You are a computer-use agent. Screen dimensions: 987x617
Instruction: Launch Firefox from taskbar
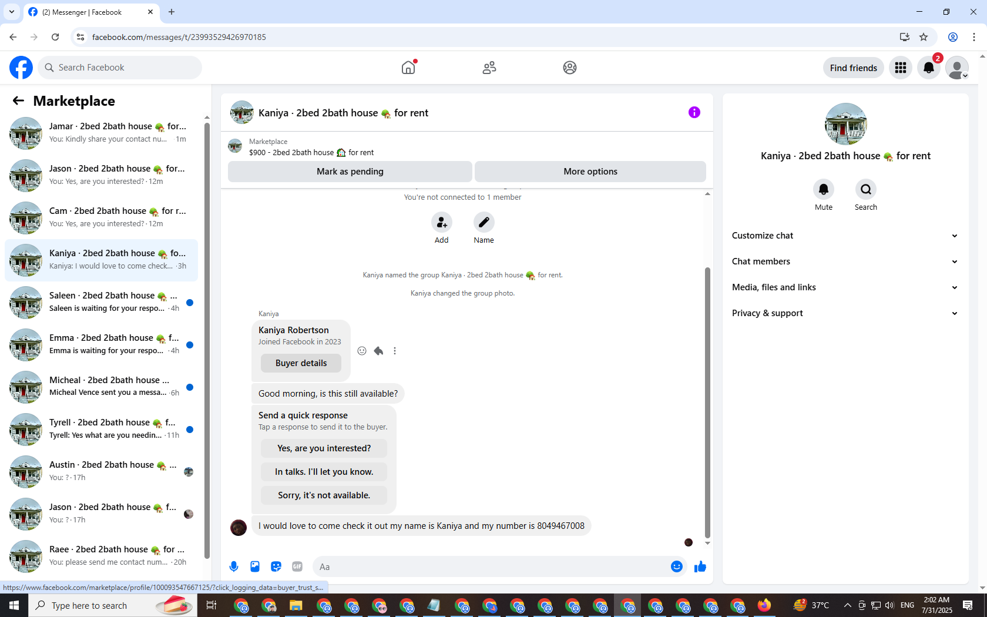[x=764, y=605]
